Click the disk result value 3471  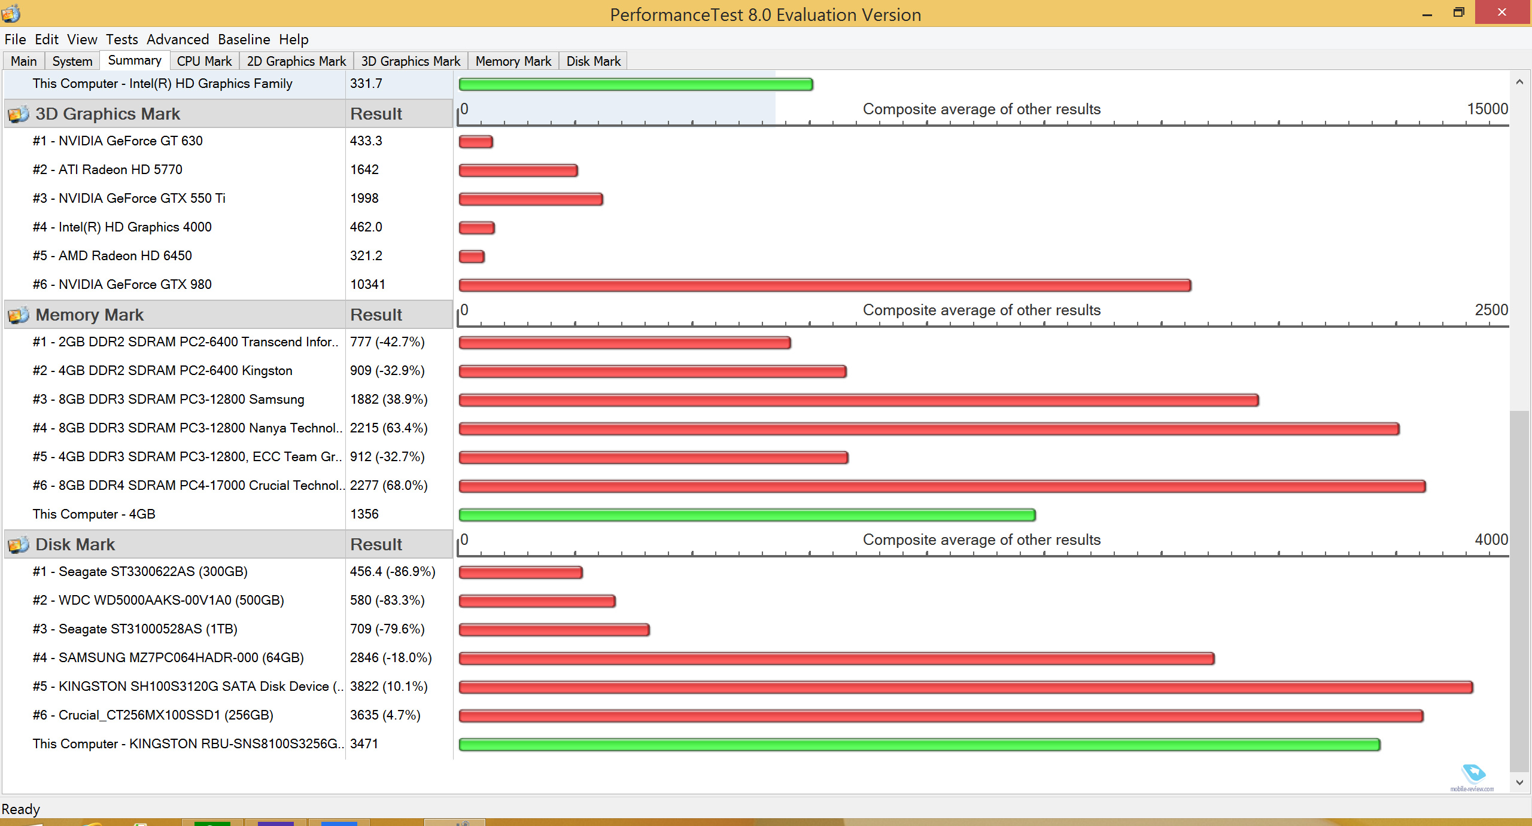364,744
